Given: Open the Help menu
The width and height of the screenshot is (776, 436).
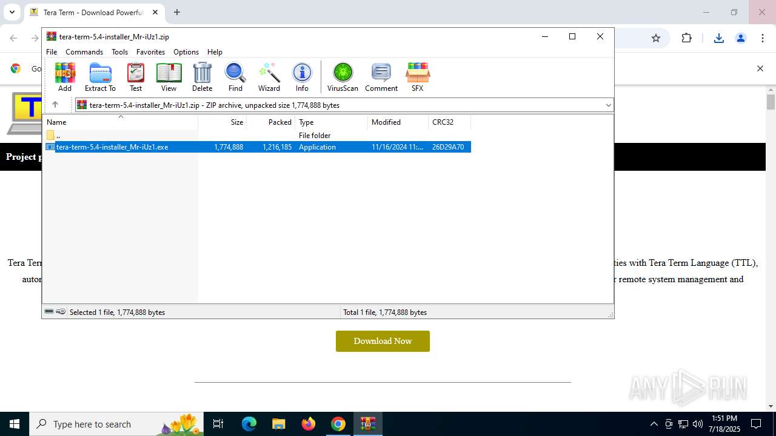Looking at the screenshot, I should click(x=215, y=52).
